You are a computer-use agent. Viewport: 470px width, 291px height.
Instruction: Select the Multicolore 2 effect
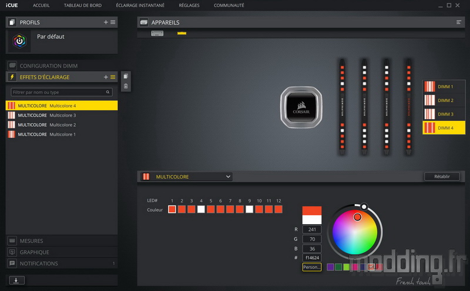[x=62, y=125]
